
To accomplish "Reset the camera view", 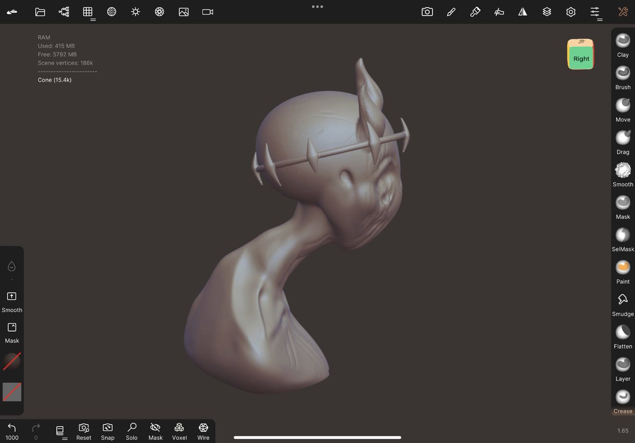I will [84, 431].
